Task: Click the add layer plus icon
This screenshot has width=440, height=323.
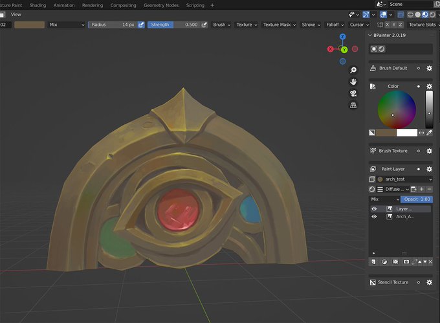Action: pos(421,189)
